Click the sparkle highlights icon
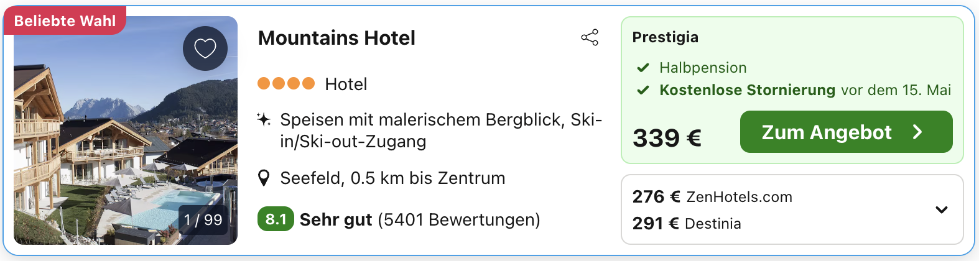979x261 pixels. click(x=264, y=119)
